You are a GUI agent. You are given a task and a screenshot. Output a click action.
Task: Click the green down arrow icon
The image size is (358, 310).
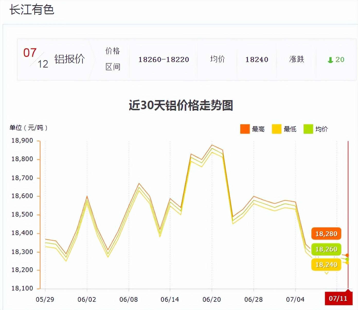pyautogui.click(x=330, y=60)
